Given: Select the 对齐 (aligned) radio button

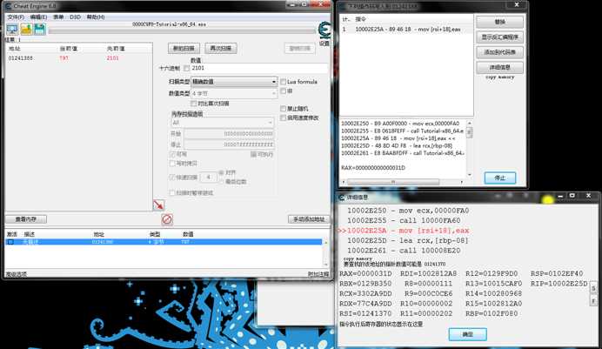Looking at the screenshot, I should [x=221, y=173].
